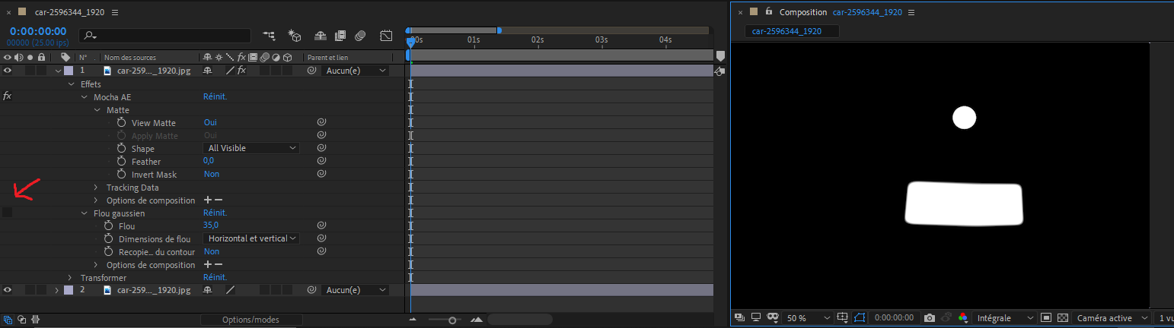Screen dimensions: 1174x328
Task: Click 'Réinit.' next to Transformer
Action: tap(215, 277)
